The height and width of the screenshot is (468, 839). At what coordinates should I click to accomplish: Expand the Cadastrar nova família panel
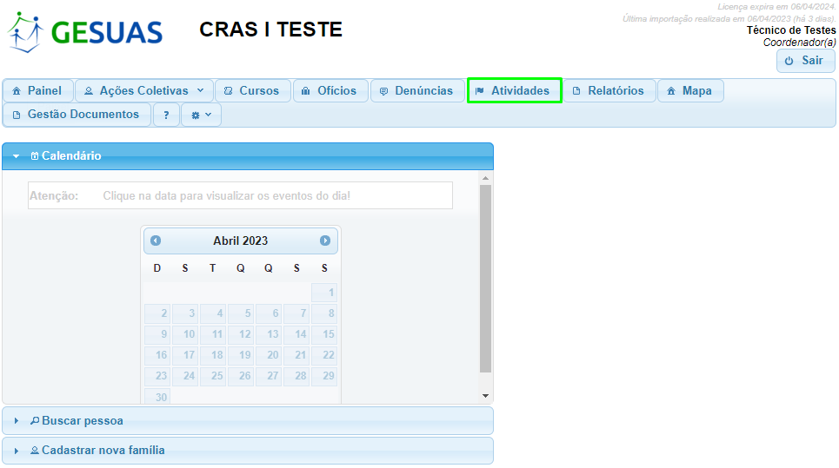[248, 451]
